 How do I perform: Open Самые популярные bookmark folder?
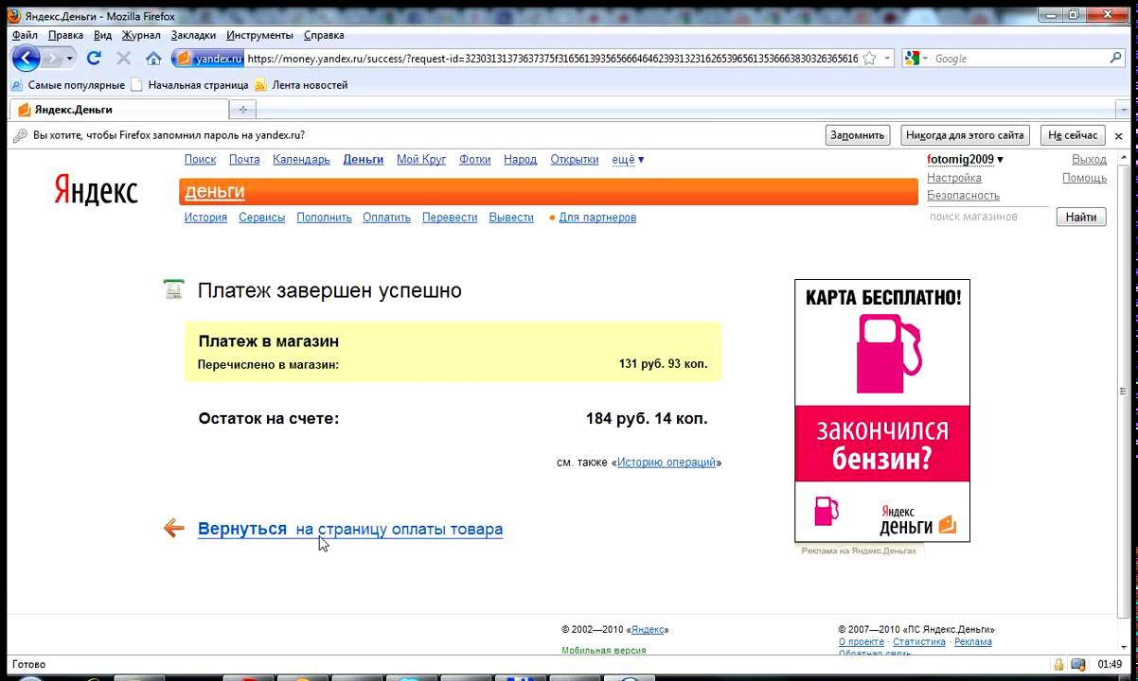pyautogui.click(x=67, y=85)
